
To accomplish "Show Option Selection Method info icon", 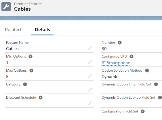I will 147,71.
